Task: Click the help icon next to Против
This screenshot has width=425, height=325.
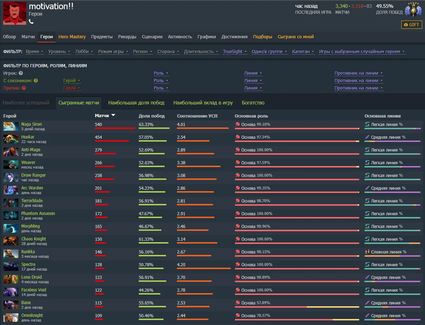Action: pos(24,88)
